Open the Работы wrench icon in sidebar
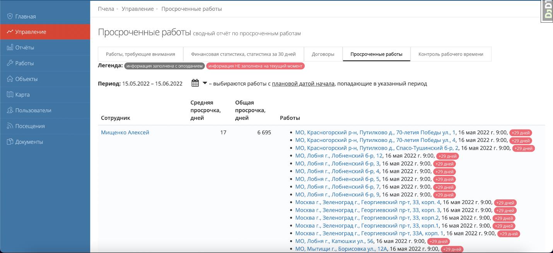The image size is (553, 253). point(9,63)
